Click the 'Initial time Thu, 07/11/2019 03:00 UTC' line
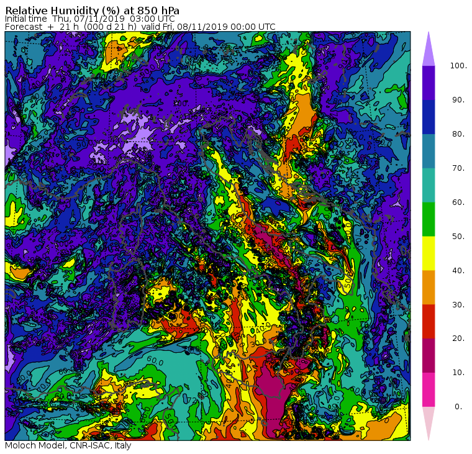Screen dimensions: 472x454 tap(90, 19)
